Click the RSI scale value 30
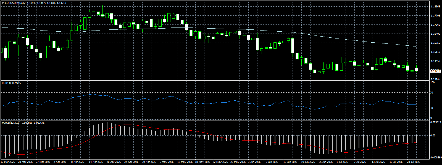This screenshot has width=442, height=165. (x=432, y=108)
